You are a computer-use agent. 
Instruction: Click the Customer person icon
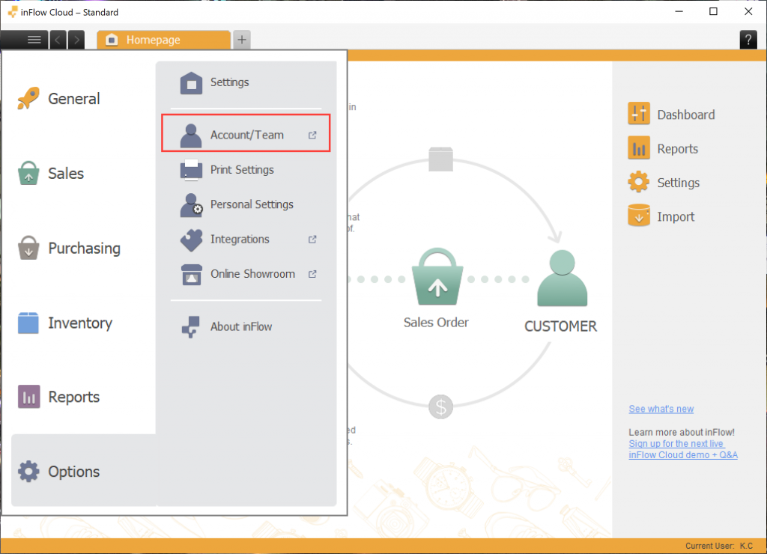562,278
